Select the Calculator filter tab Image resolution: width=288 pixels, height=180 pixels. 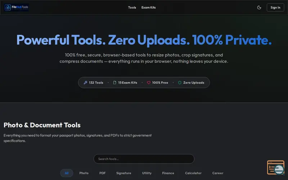193,173
